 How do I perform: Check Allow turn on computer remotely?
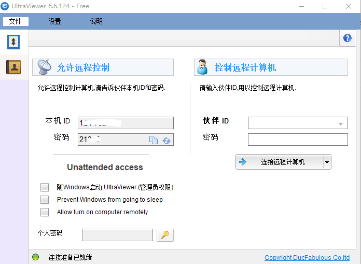coord(45,212)
